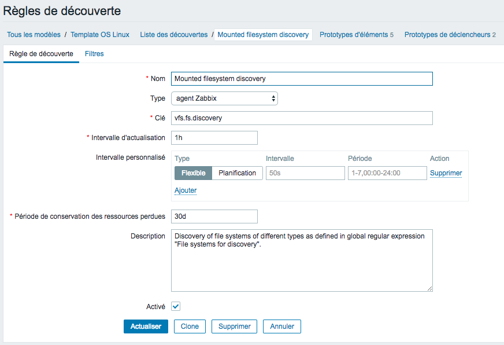Click the Ajouter link for custom intervals

click(x=186, y=190)
